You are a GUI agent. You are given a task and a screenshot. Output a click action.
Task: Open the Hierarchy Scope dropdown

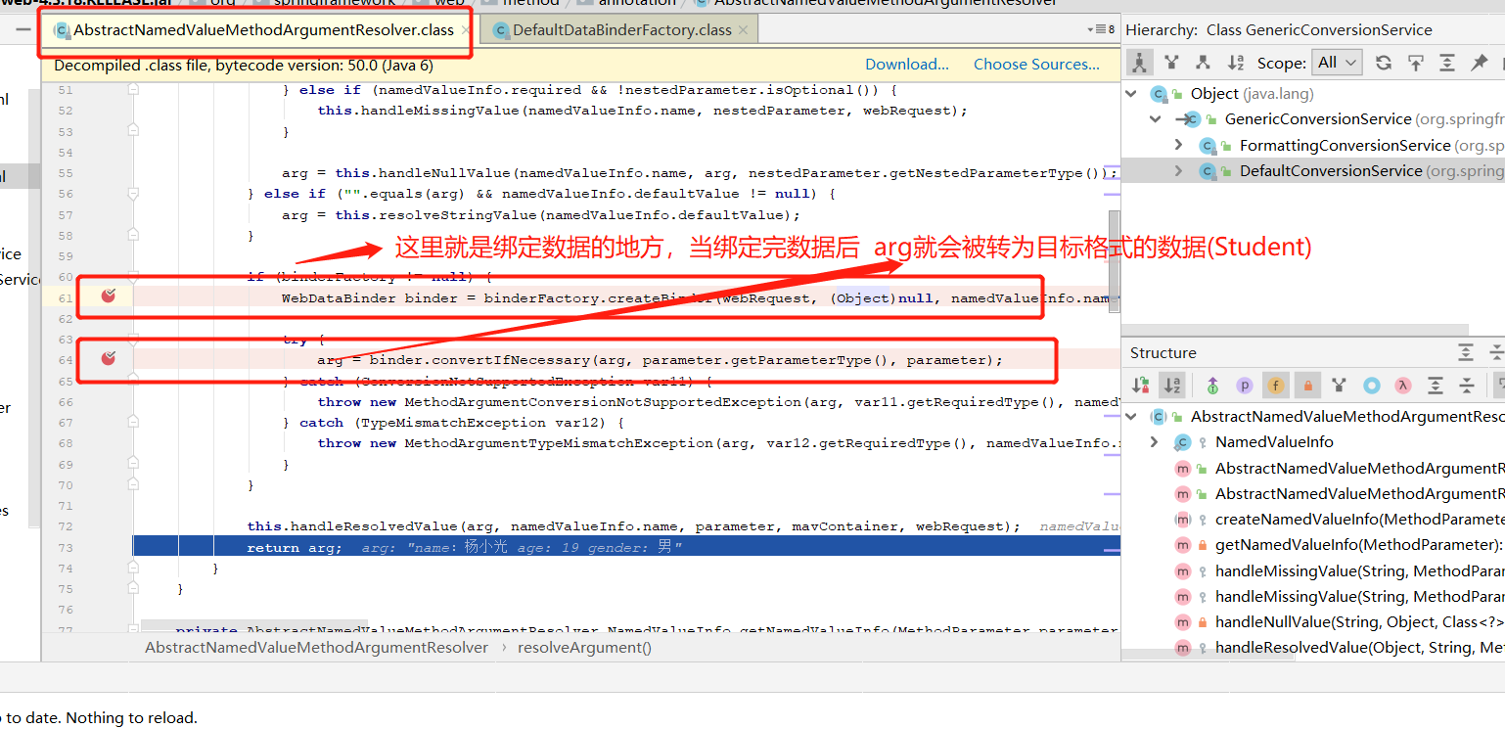coord(1338,63)
